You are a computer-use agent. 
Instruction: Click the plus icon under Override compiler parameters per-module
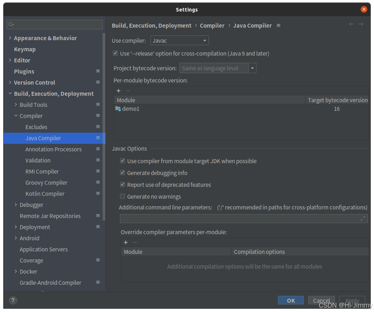[126, 242]
